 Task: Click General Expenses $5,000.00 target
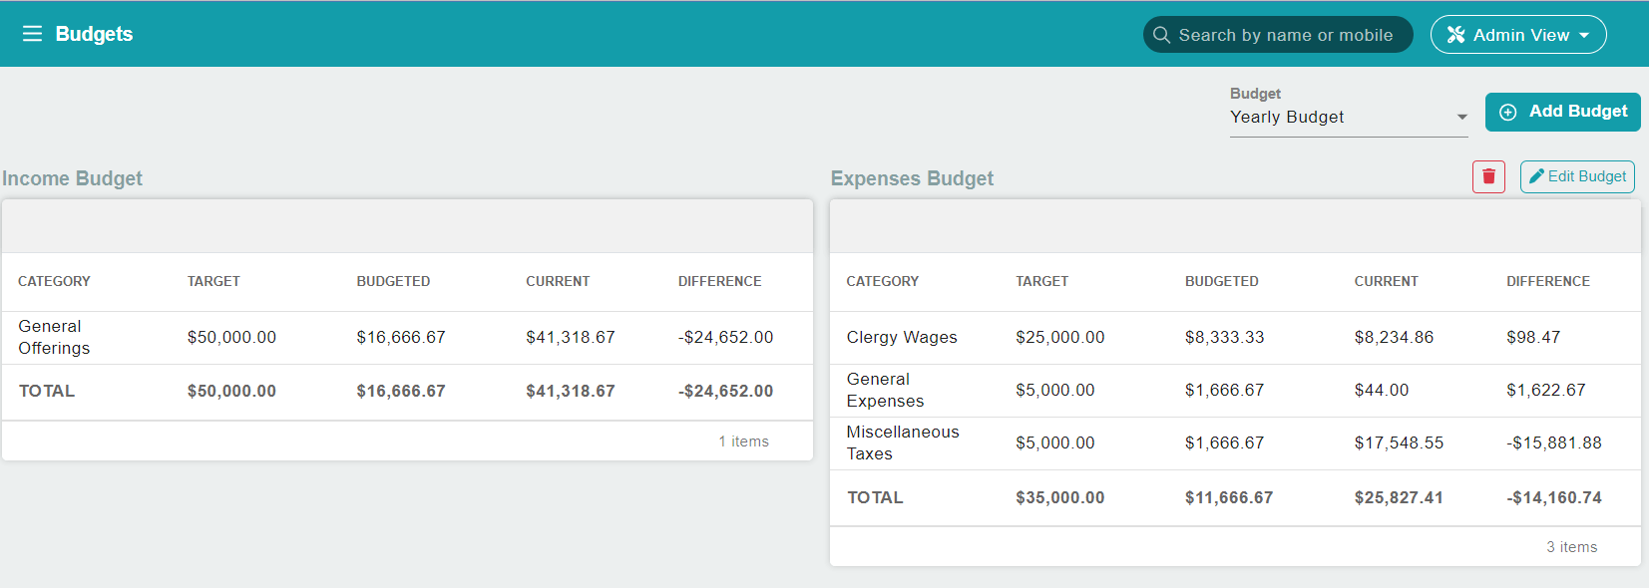(x=1055, y=391)
